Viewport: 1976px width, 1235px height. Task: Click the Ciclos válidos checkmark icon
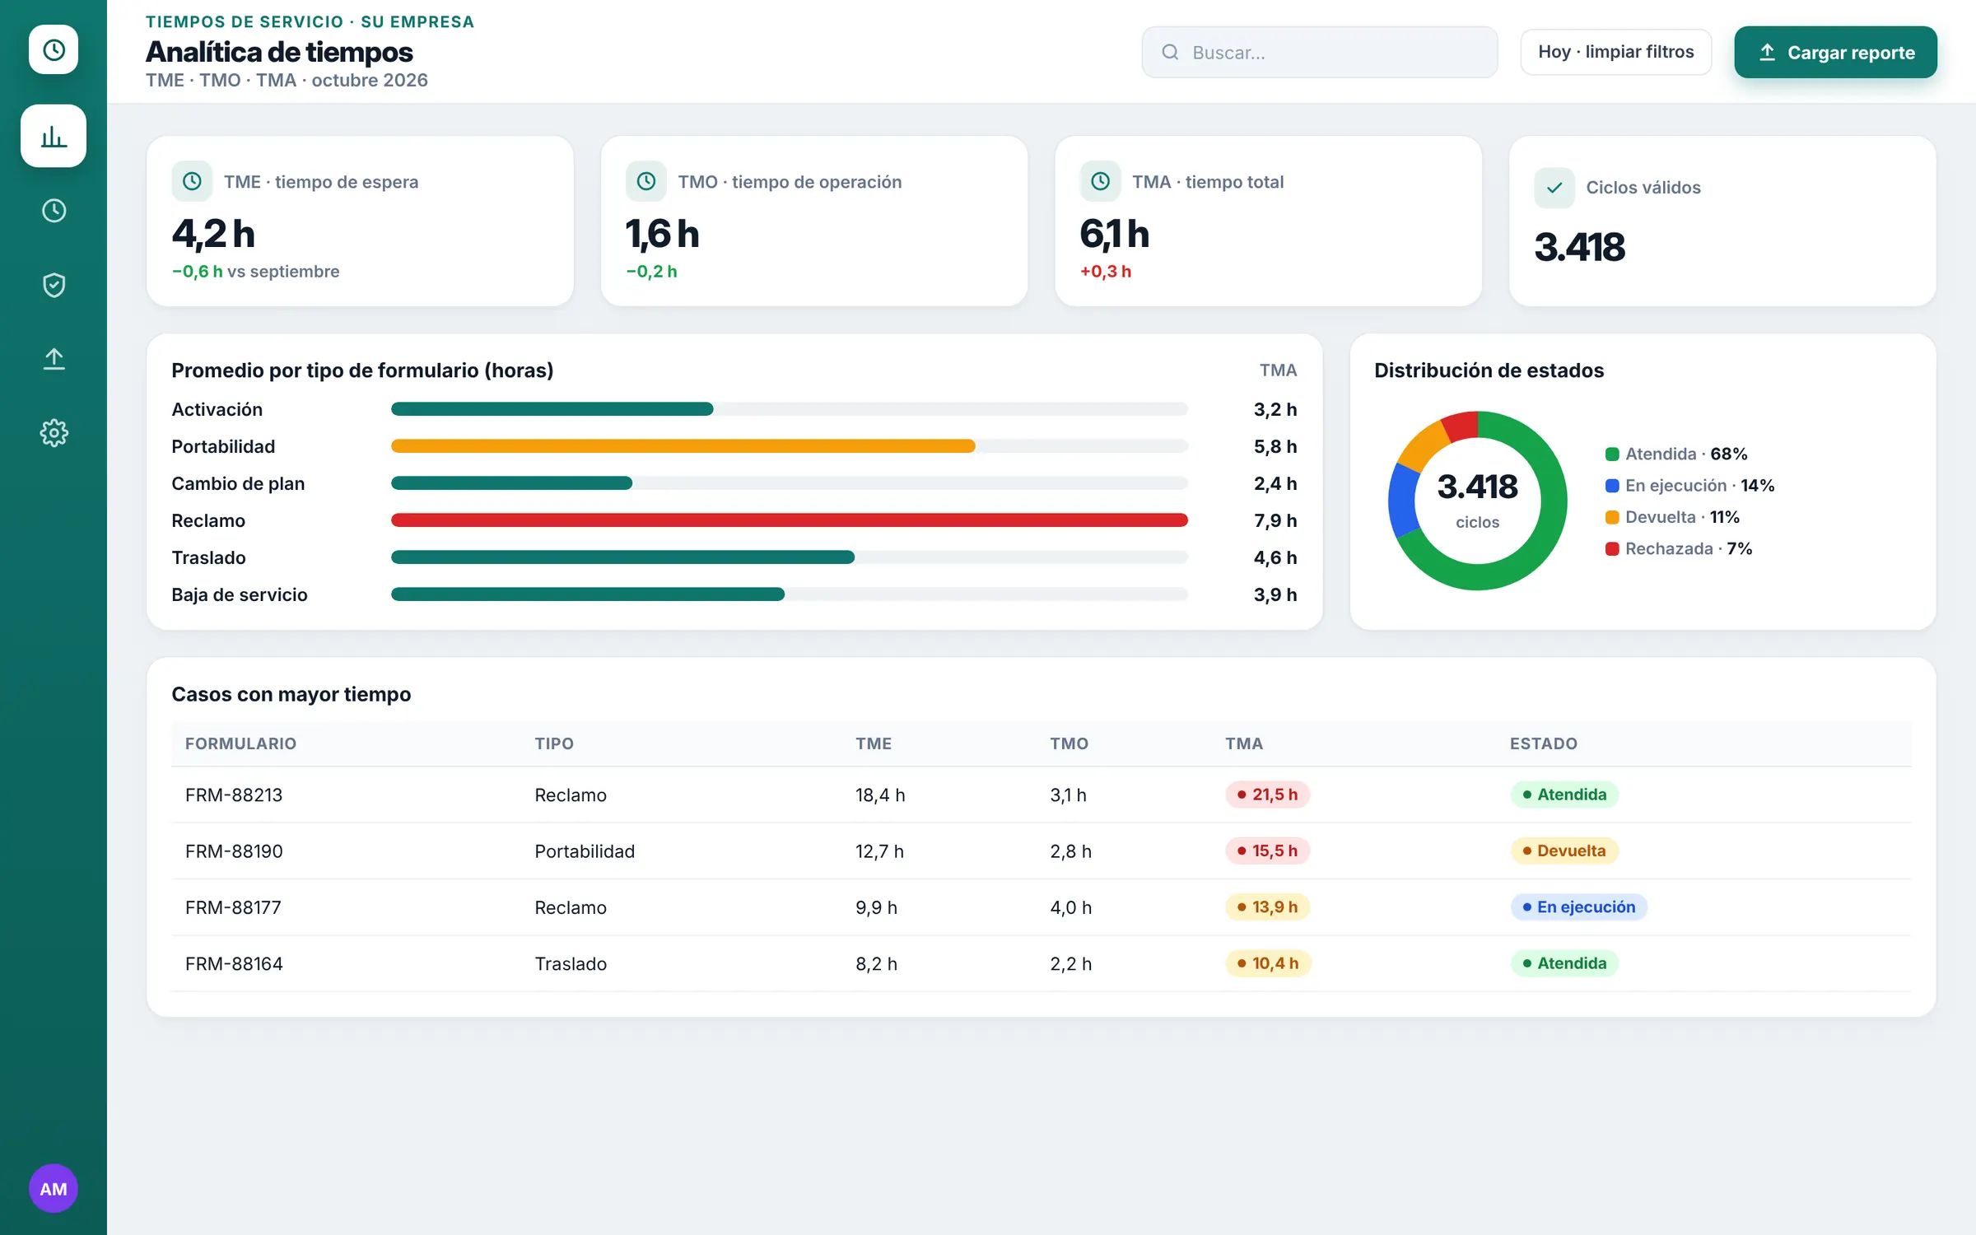pyautogui.click(x=1554, y=188)
